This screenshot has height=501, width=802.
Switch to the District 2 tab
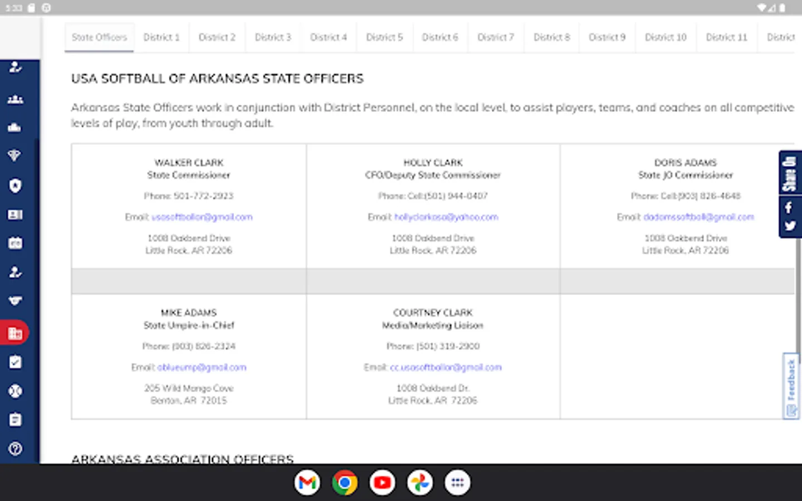[217, 37]
